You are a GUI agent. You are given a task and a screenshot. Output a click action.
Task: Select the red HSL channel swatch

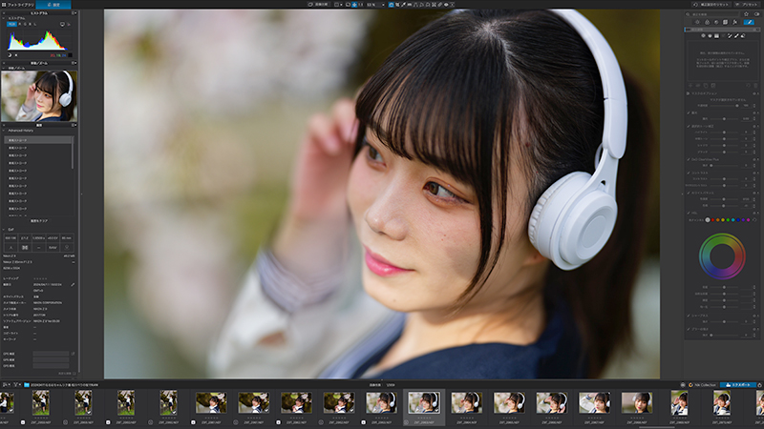712,220
